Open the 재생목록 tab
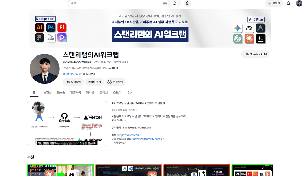Viewport: 305px width, 176px height. point(76,92)
